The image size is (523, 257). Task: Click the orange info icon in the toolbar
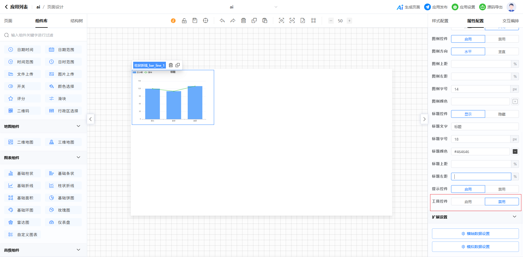pos(173,21)
